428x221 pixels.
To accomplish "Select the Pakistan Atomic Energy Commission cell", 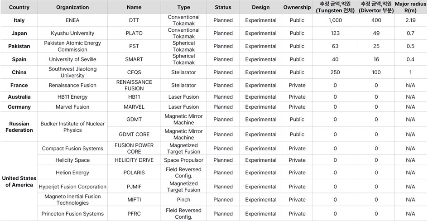I will (x=72, y=46).
